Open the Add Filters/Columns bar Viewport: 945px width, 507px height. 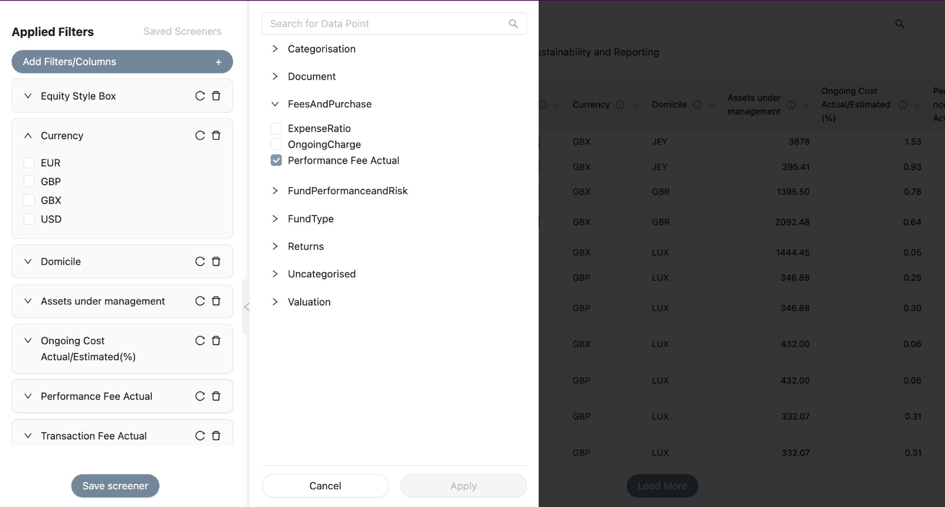[x=122, y=61]
